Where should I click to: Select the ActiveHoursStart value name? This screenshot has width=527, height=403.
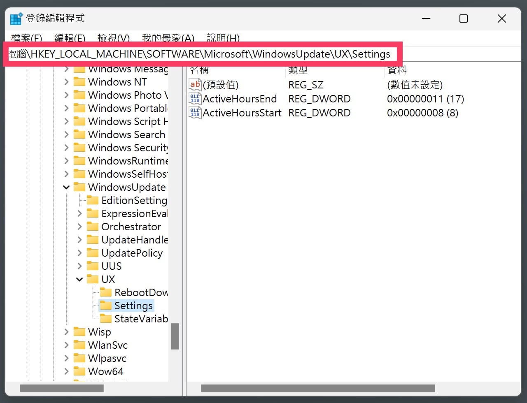242,113
